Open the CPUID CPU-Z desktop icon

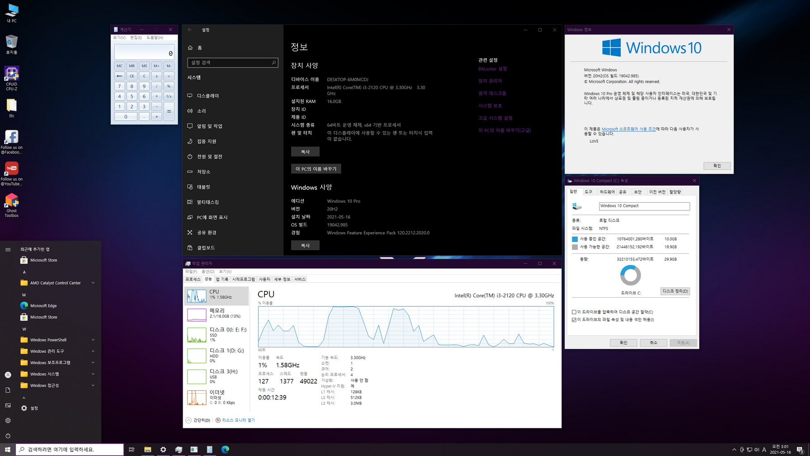click(x=11, y=78)
